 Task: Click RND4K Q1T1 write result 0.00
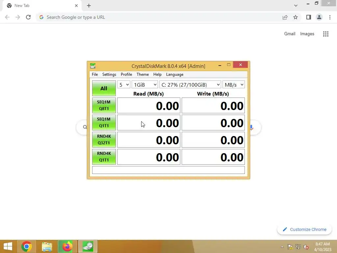(x=213, y=157)
